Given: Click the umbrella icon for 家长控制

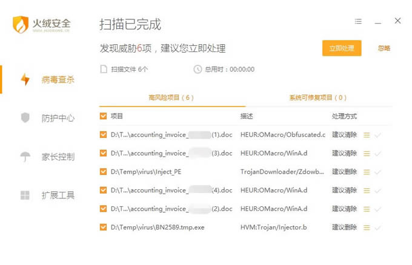Looking at the screenshot, I should pos(25,157).
